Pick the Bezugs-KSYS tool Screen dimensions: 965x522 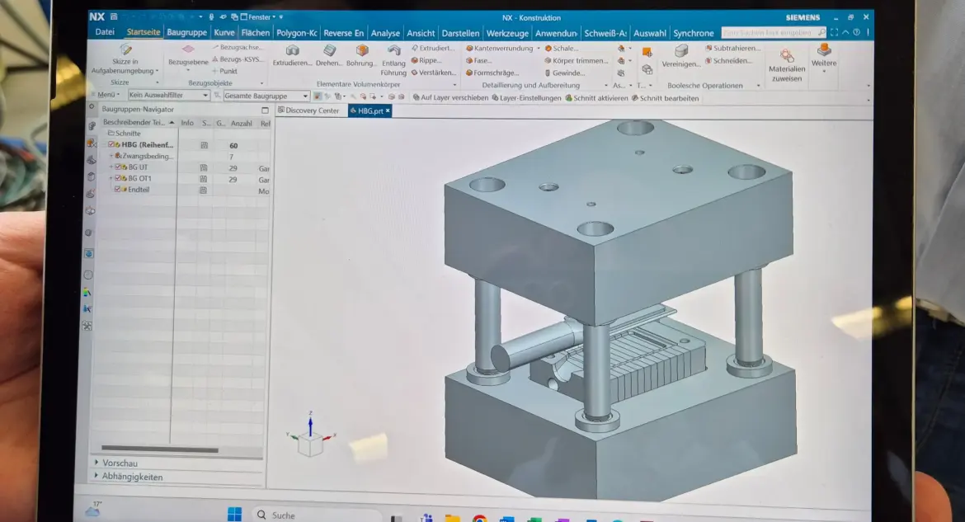[237, 59]
